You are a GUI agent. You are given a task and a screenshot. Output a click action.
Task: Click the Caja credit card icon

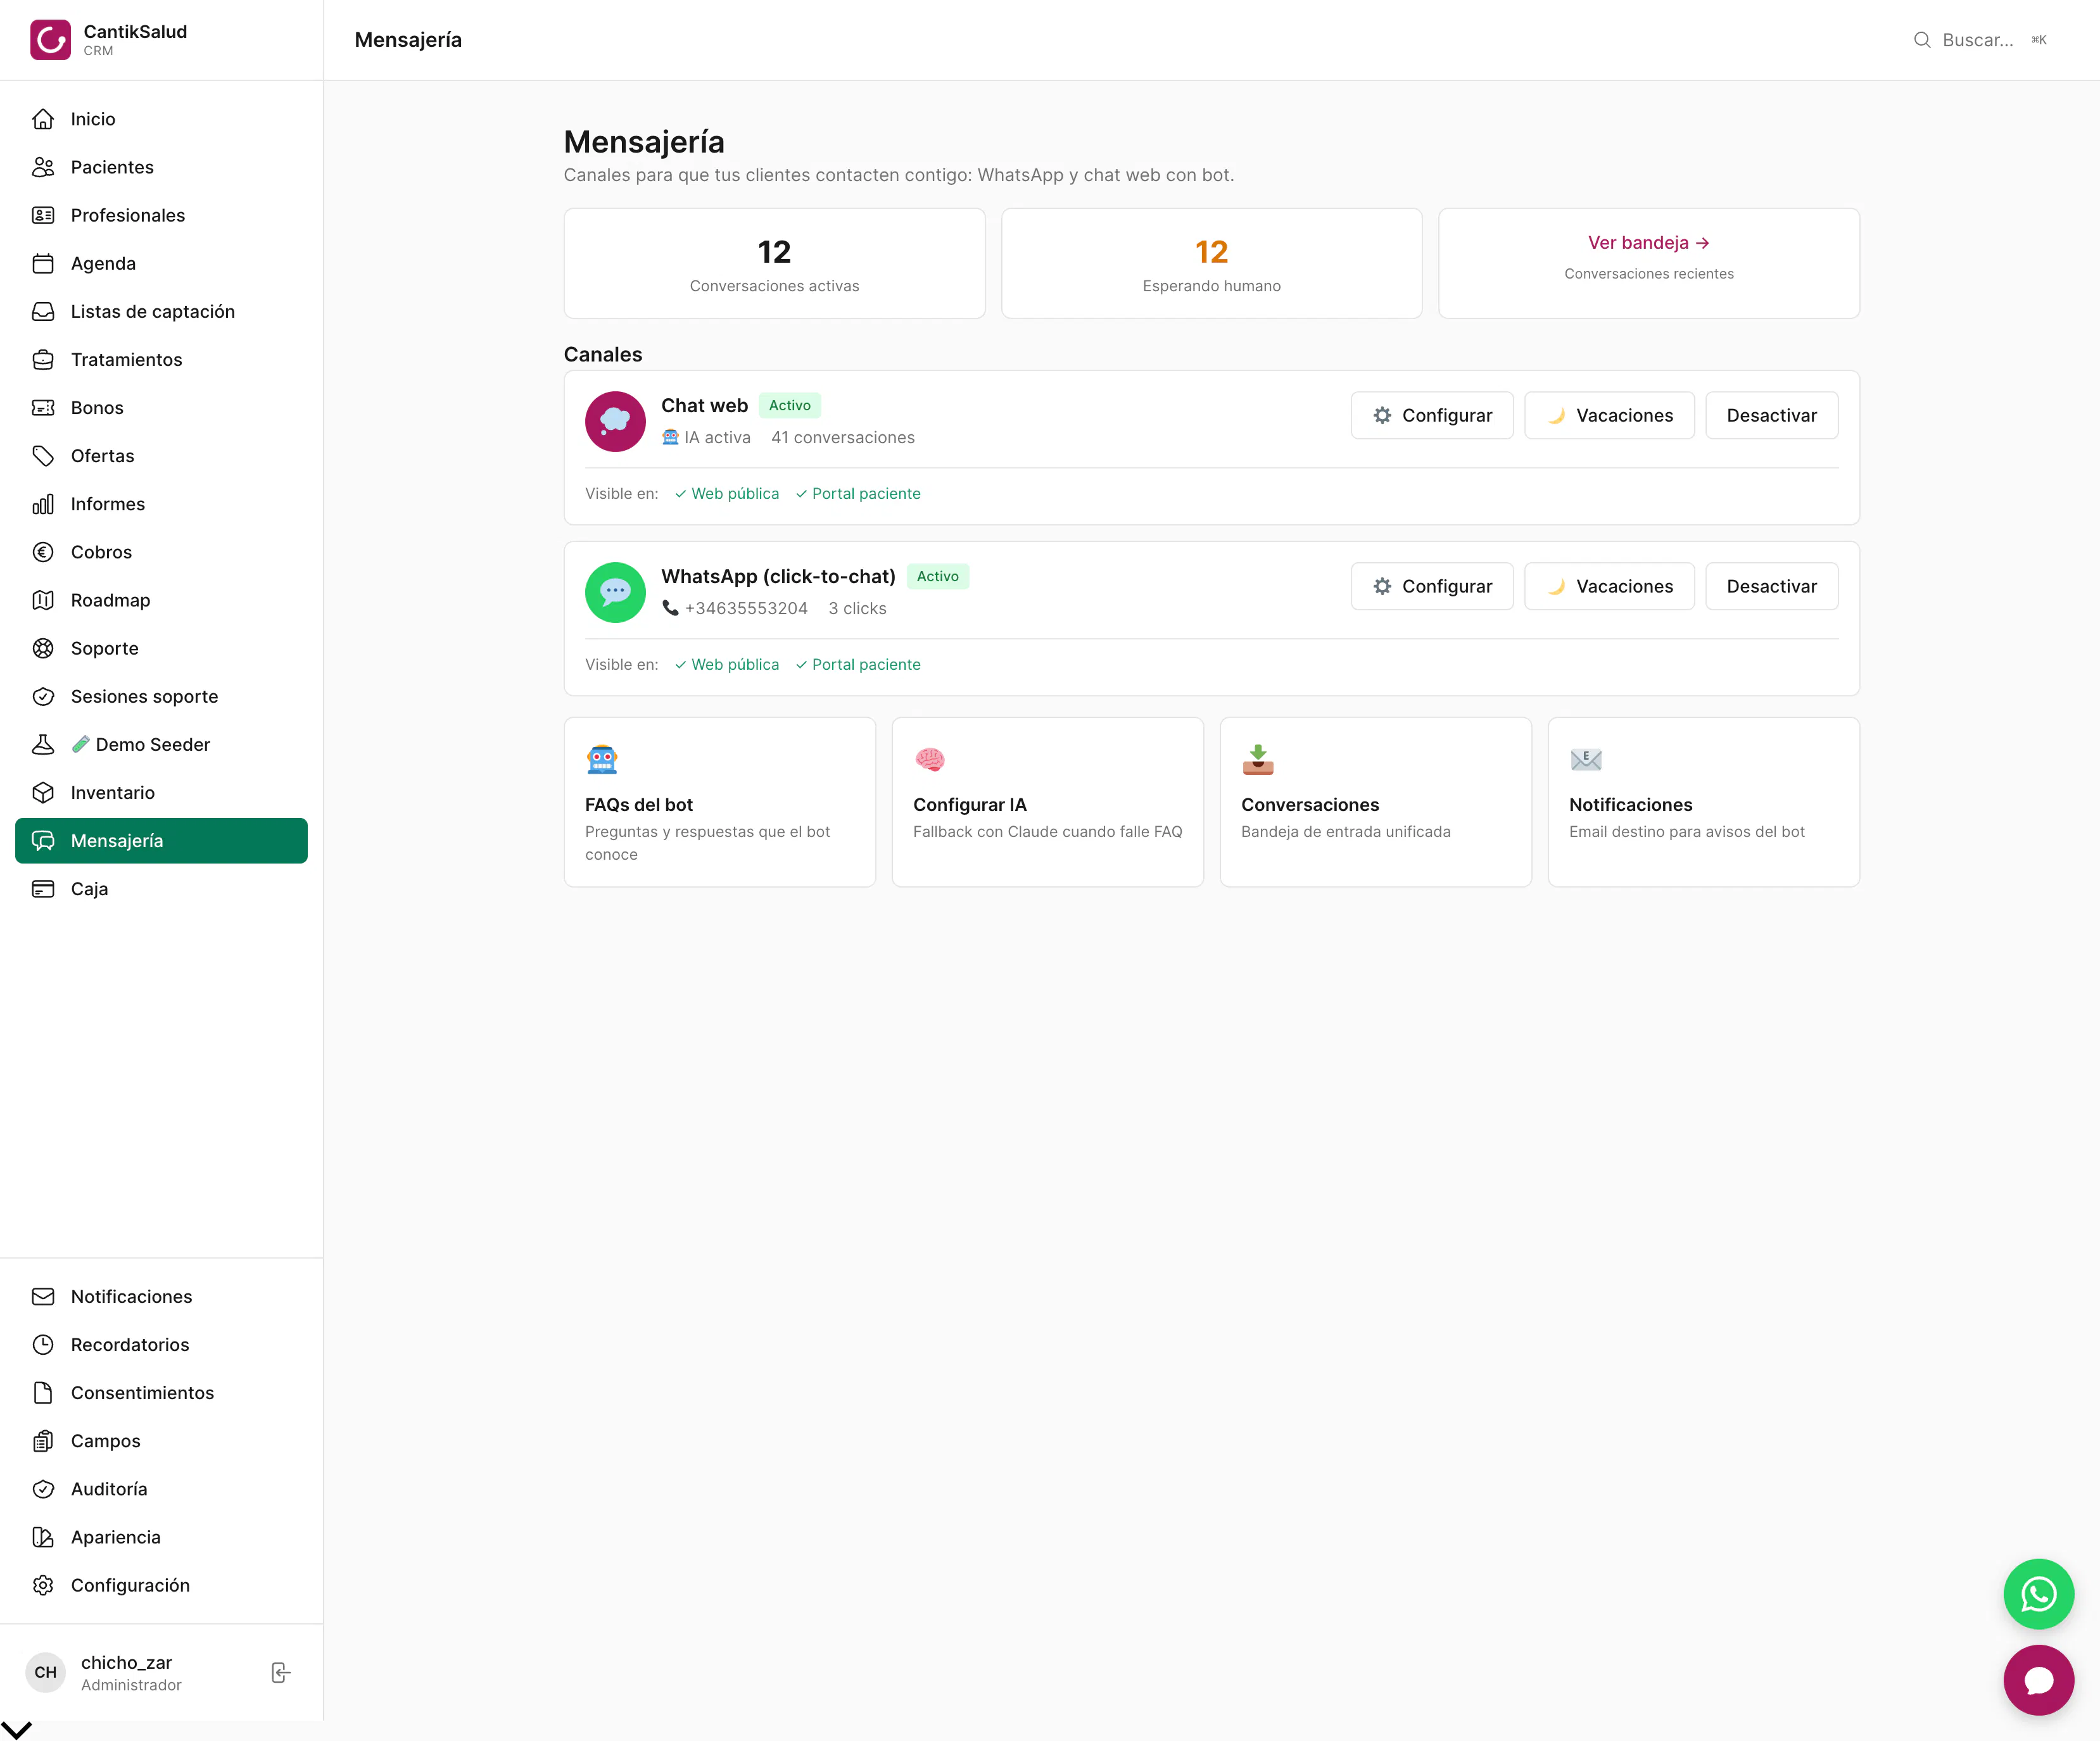[43, 888]
